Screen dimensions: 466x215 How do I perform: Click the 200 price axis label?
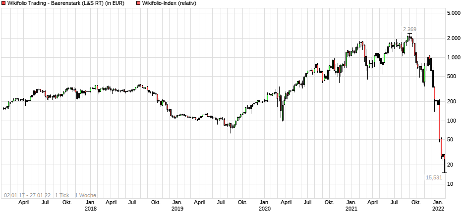[451, 102]
